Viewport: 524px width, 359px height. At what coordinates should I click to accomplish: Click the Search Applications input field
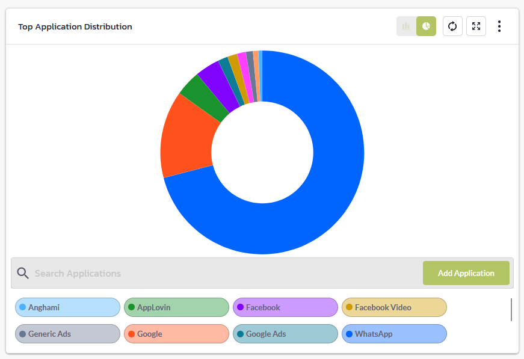point(180,273)
